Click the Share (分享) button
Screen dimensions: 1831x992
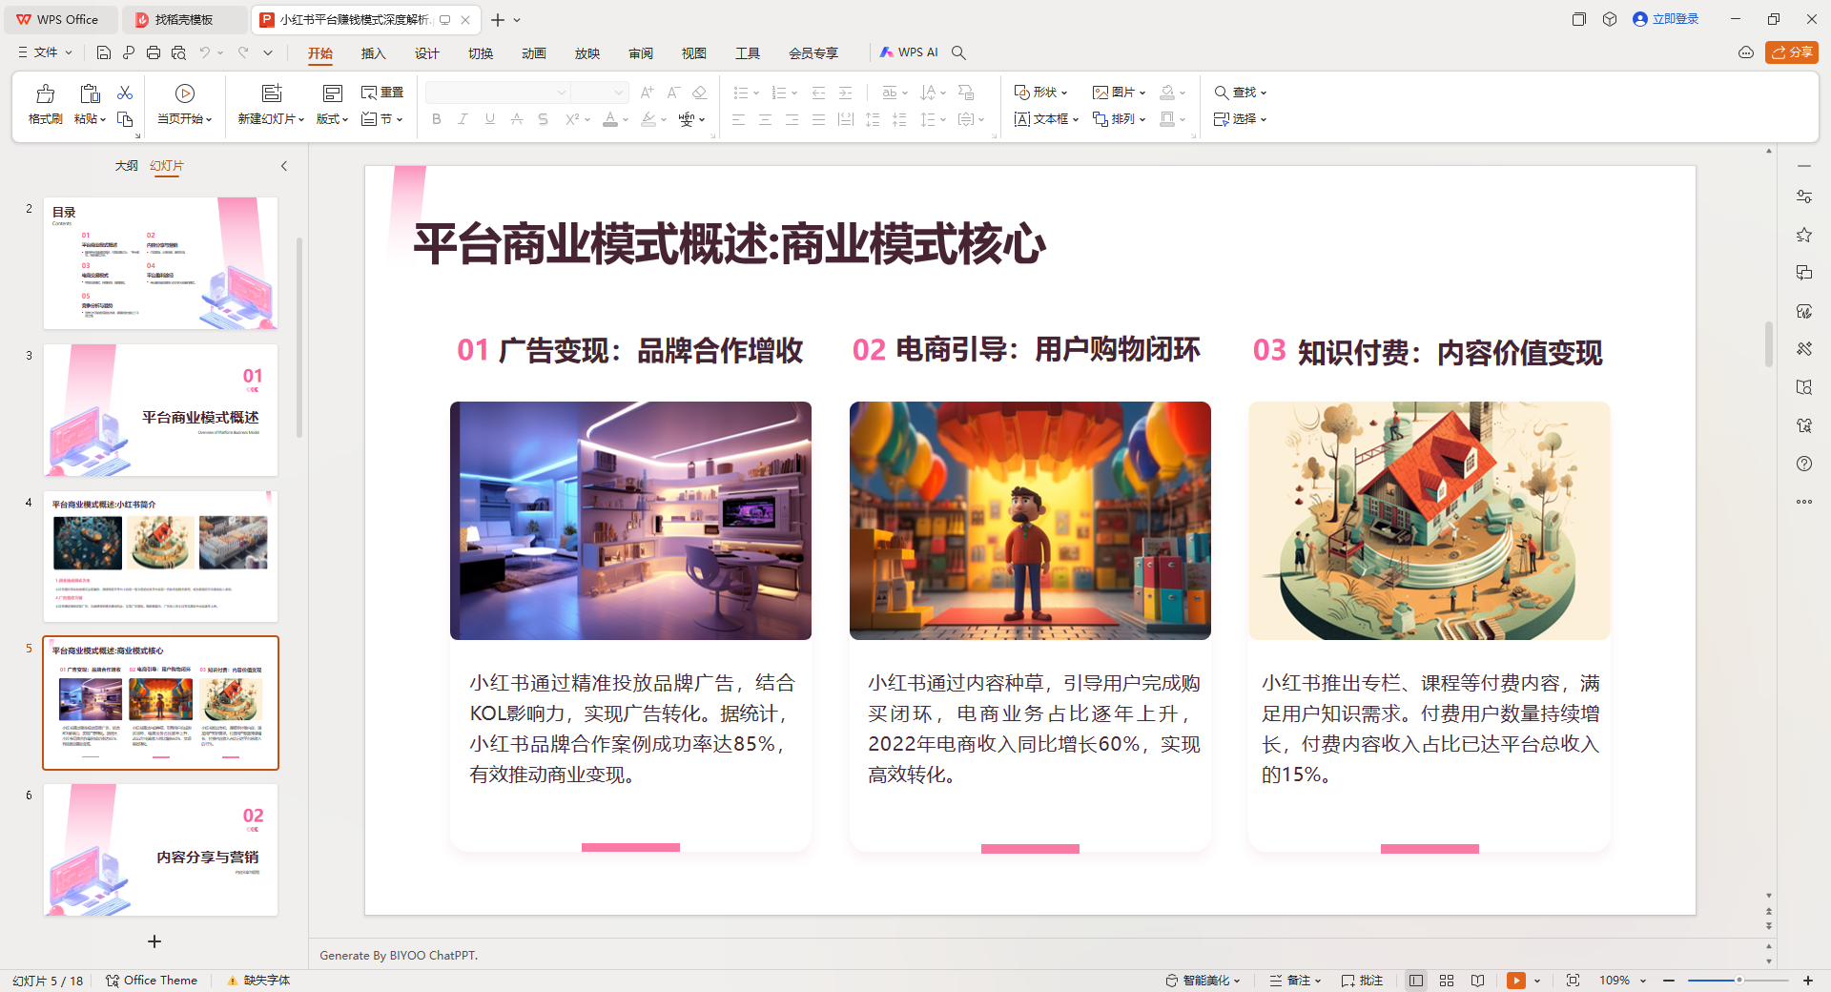[1792, 52]
